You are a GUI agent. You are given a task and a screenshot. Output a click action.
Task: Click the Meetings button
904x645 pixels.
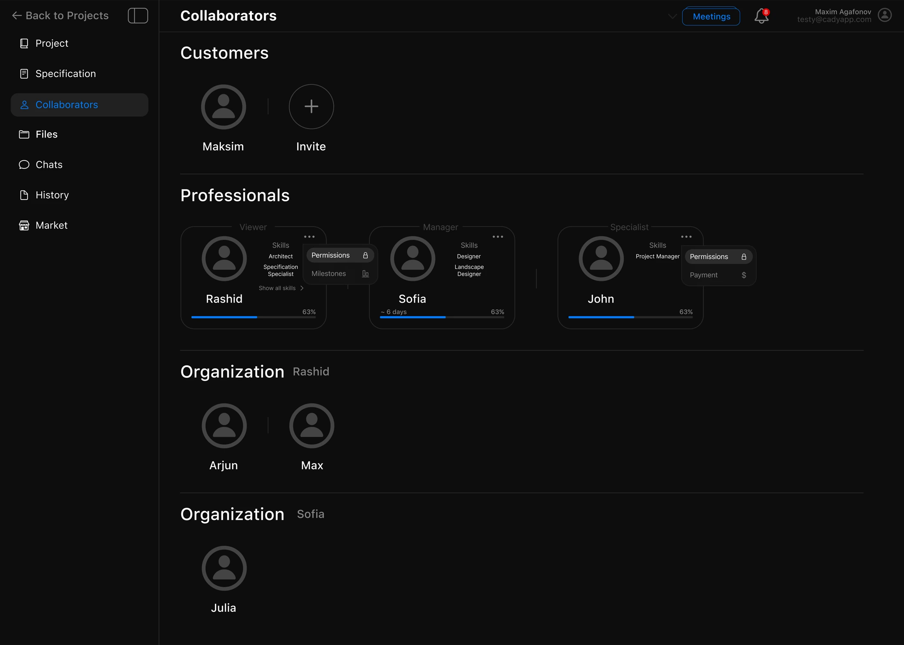point(711,16)
